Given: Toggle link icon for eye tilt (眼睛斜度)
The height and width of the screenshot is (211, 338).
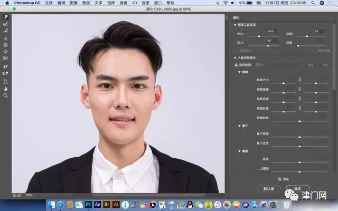Looking at the screenshot, I should point(299,108).
